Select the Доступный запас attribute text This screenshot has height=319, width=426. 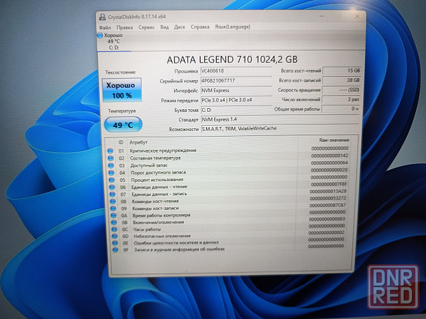(x=149, y=165)
